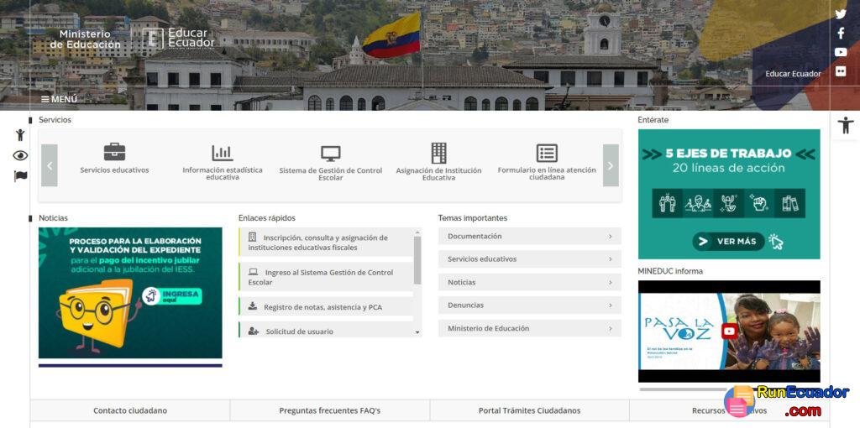Go to previous services with left arrow

click(x=50, y=165)
